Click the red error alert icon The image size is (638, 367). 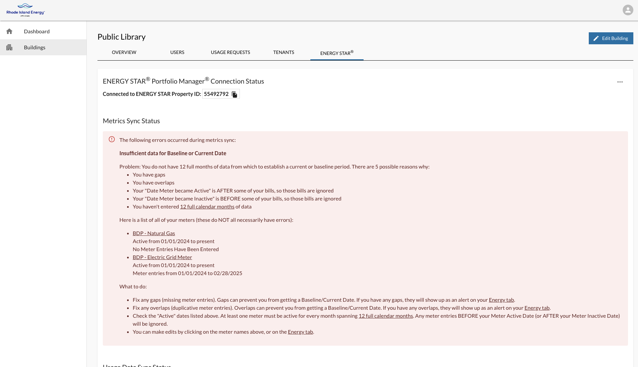[112, 140]
